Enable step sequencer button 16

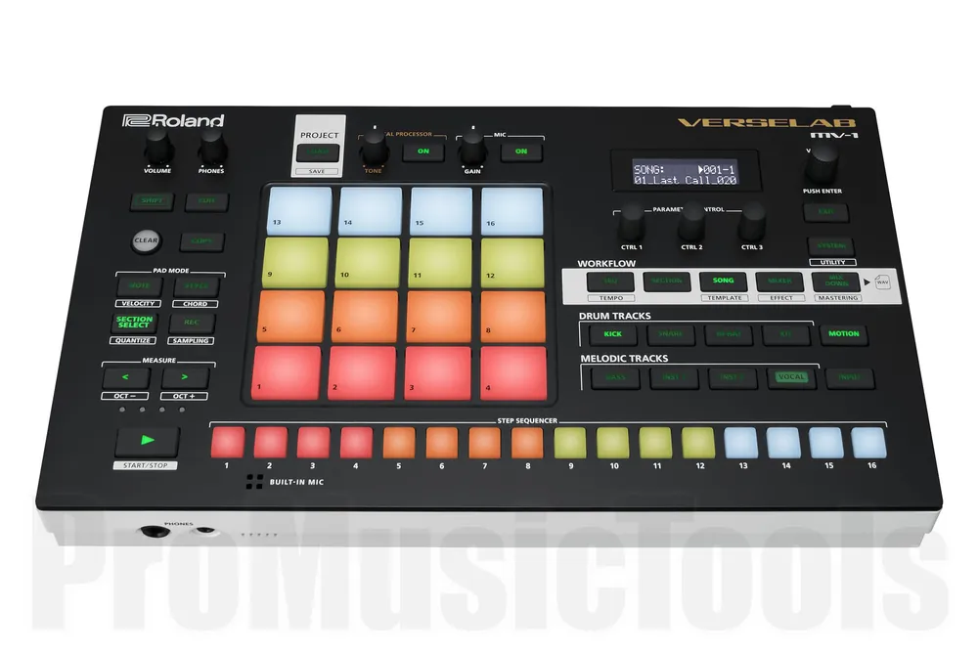869,442
